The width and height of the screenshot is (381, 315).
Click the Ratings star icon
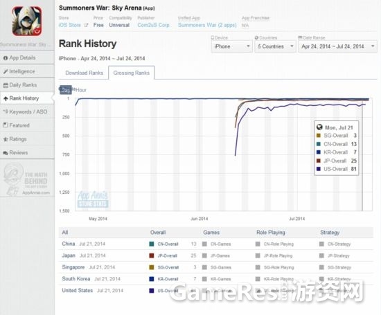6,139
